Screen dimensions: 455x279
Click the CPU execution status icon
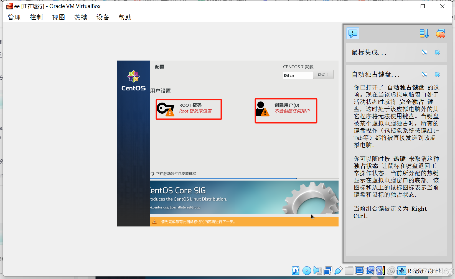381,270
